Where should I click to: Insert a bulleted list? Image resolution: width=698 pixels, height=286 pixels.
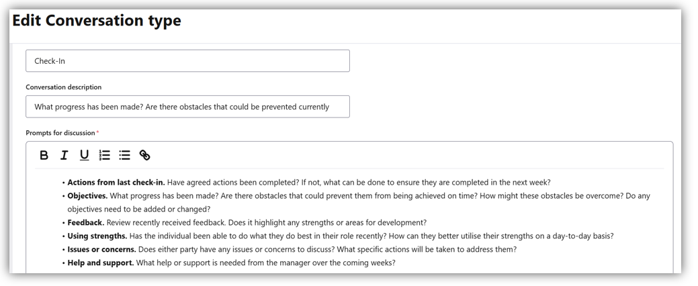(x=124, y=155)
